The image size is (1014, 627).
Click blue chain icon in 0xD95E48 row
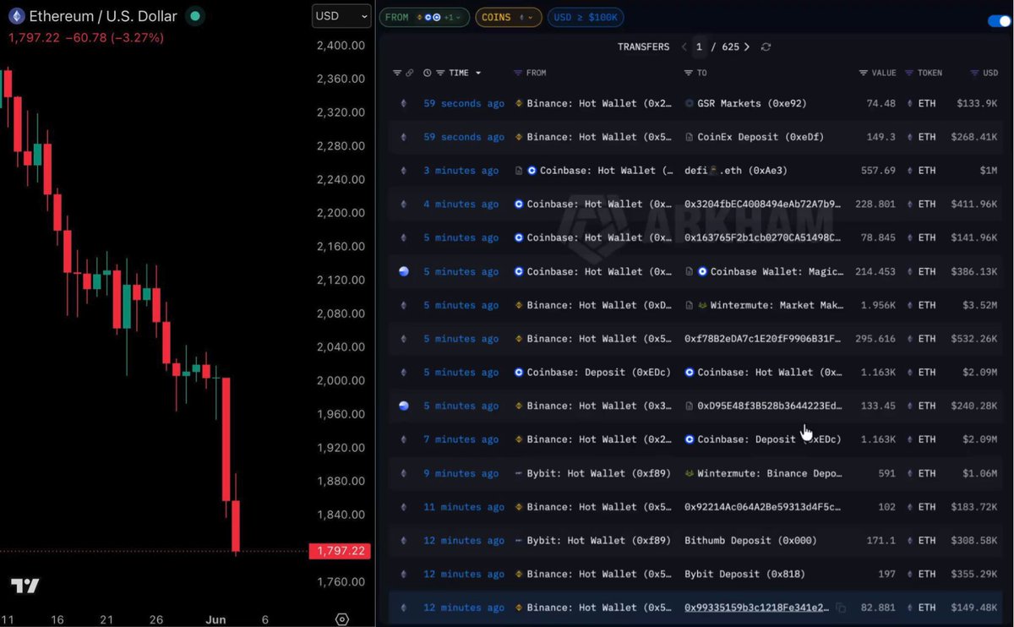pyautogui.click(x=403, y=406)
